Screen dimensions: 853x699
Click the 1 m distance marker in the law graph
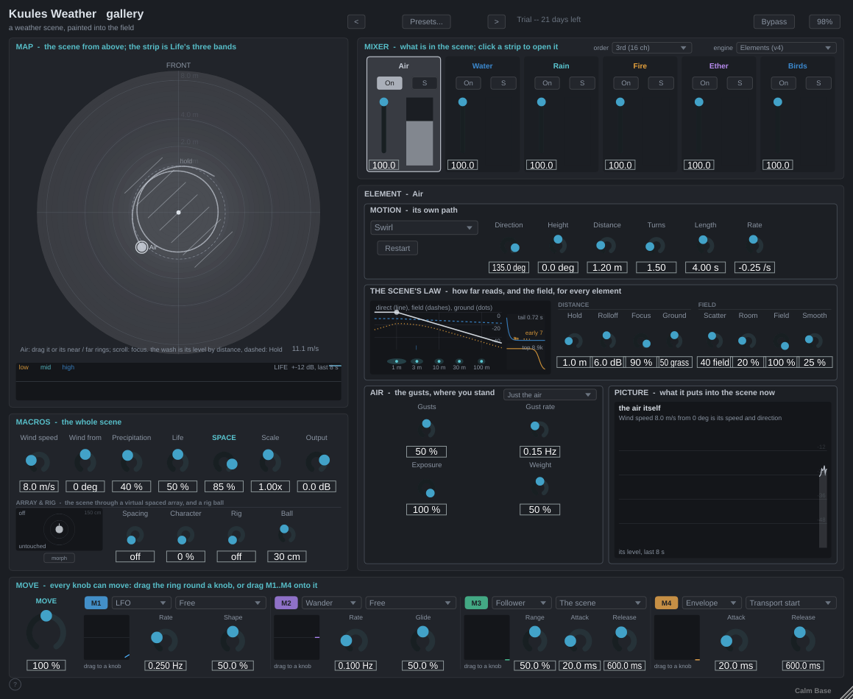pos(397,361)
